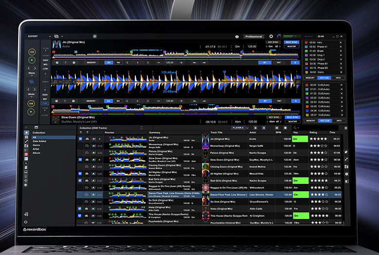Open settings via the gear icon
This screenshot has width=379, height=255.
tap(271, 36)
